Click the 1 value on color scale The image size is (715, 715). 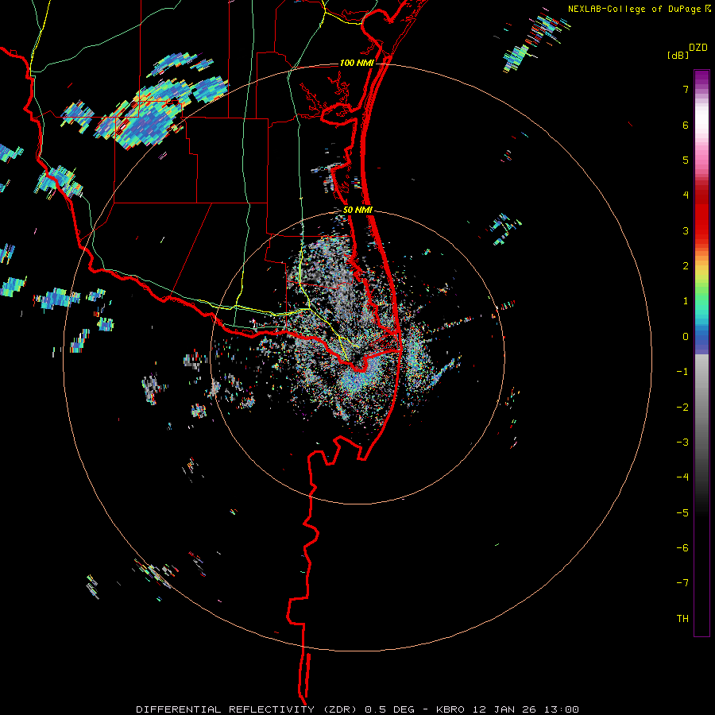point(686,301)
